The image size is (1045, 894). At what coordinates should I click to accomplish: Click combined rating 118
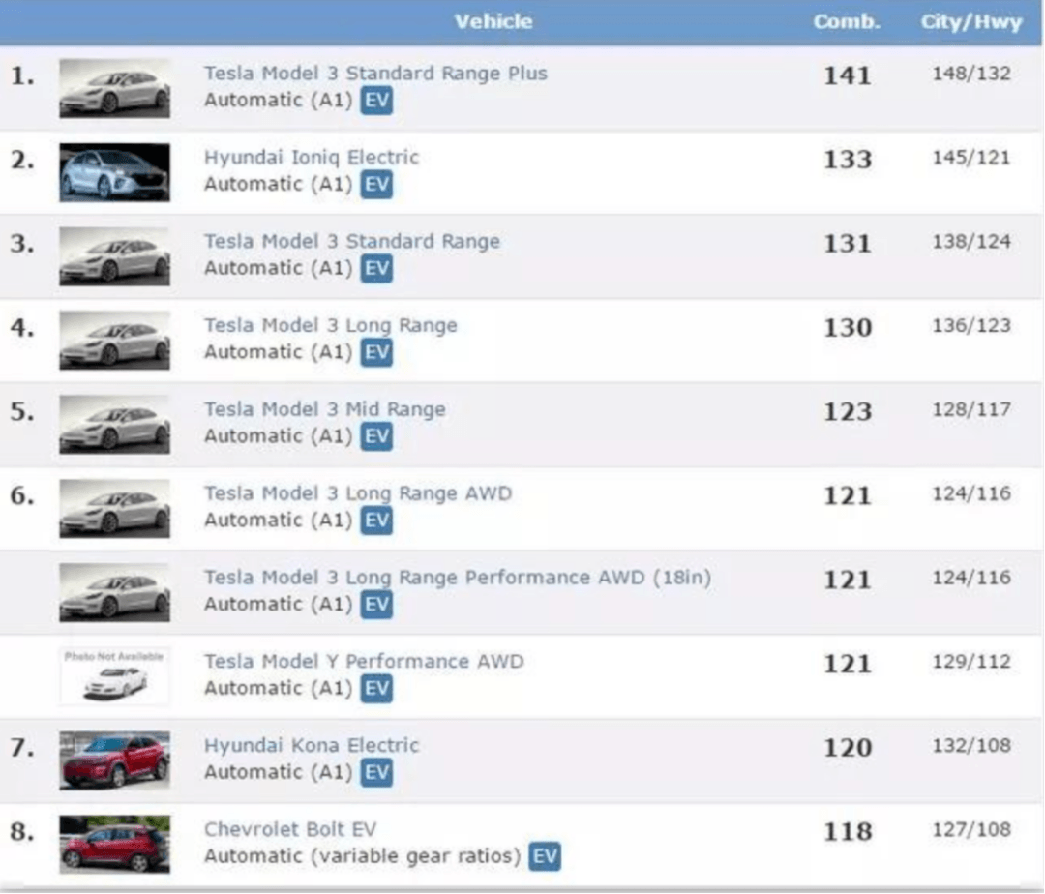click(x=848, y=831)
